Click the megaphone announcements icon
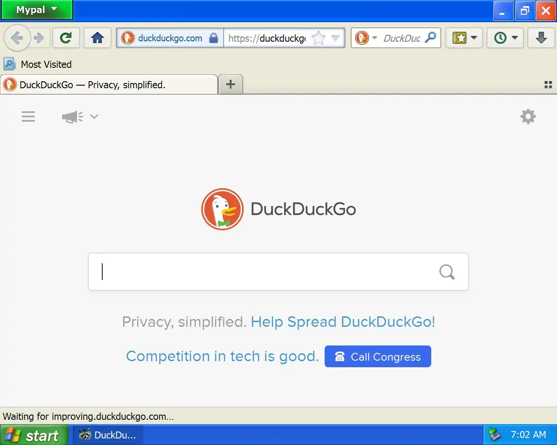Viewport: 557px width, 445px height. click(72, 116)
